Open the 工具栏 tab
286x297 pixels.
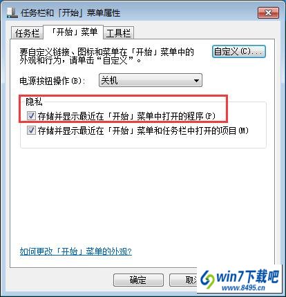118,33
